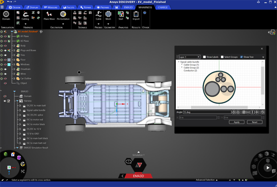Viewport: 277px width, 187px height.
Task: Uncheck the Show Tree checkbox
Action: tap(241, 57)
